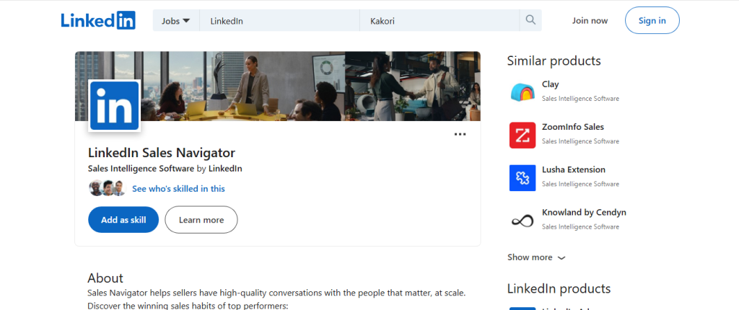This screenshot has width=739, height=310.
Task: Click the skilled members profile avatars
Action: coord(108,188)
